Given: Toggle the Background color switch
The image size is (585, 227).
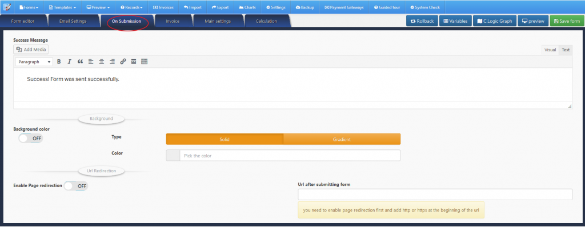Looking at the screenshot, I should click(31, 138).
